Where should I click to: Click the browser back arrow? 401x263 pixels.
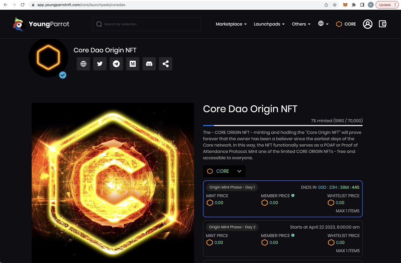(x=5, y=5)
